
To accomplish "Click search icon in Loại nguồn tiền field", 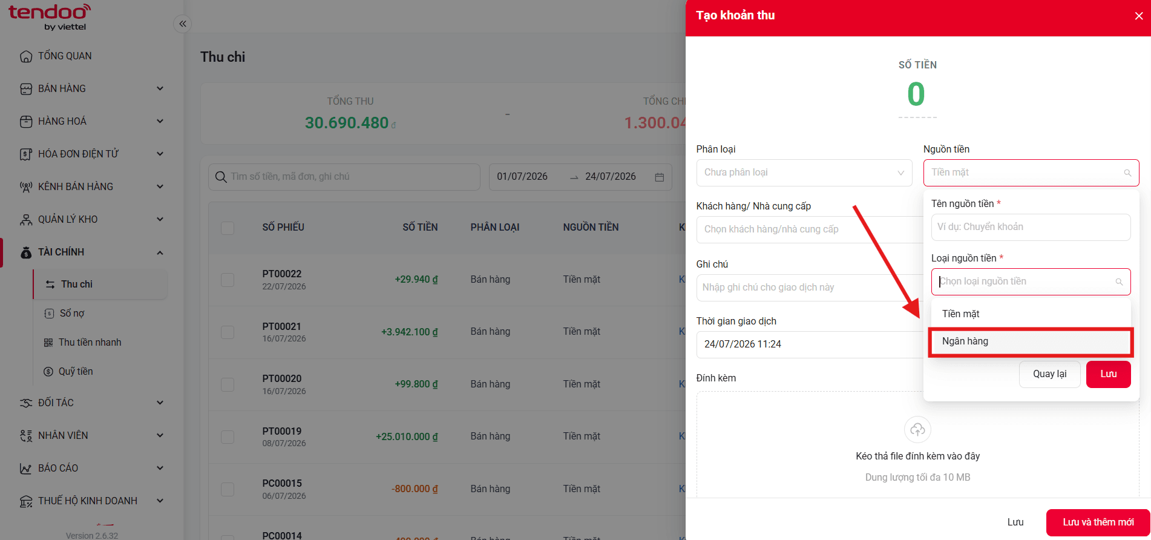I will 1119,282.
